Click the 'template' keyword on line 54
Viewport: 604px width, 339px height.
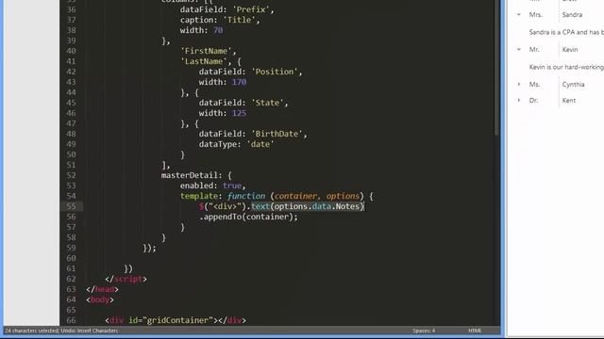coord(199,196)
